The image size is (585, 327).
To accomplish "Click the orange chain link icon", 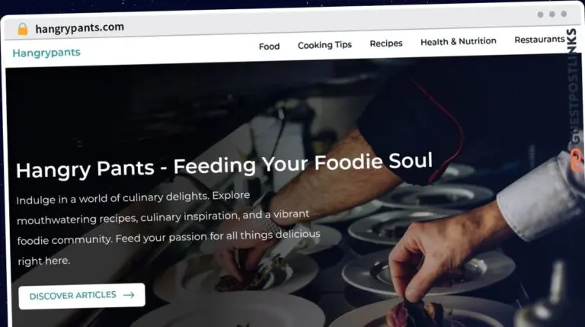I will click(576, 160).
